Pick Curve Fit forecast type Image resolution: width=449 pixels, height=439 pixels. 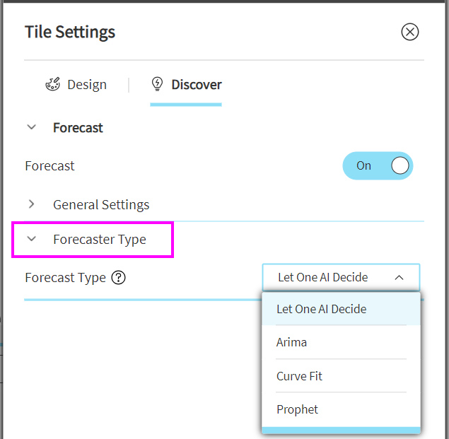click(299, 376)
